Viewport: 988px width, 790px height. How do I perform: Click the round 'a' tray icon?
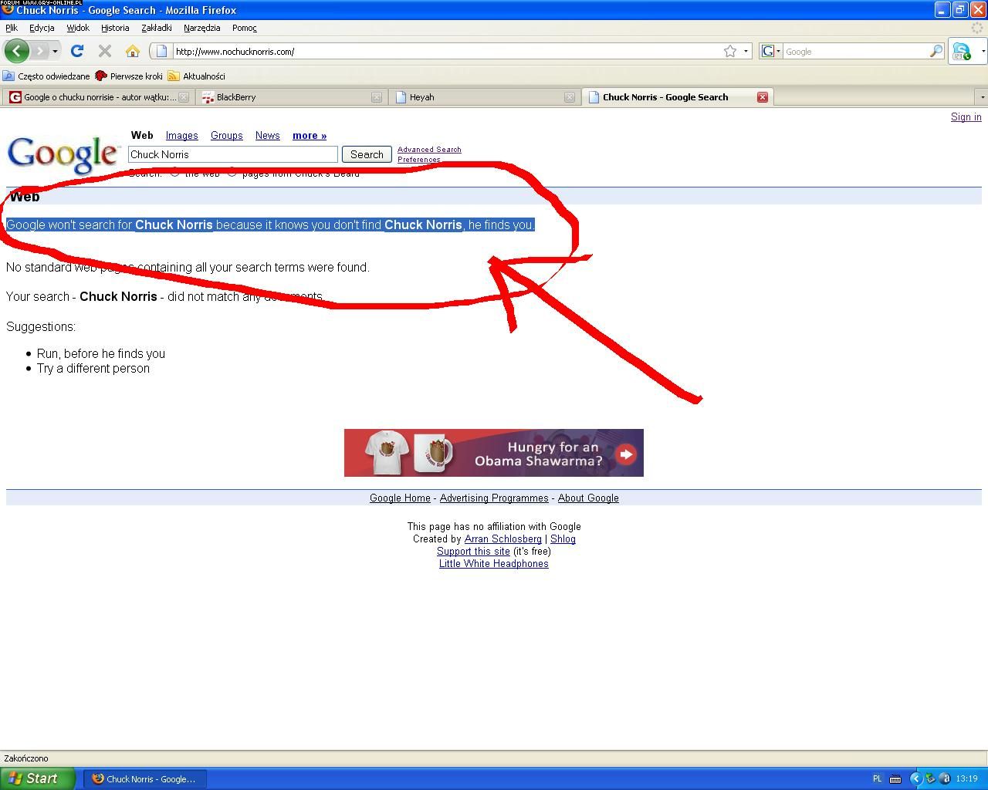click(x=945, y=779)
